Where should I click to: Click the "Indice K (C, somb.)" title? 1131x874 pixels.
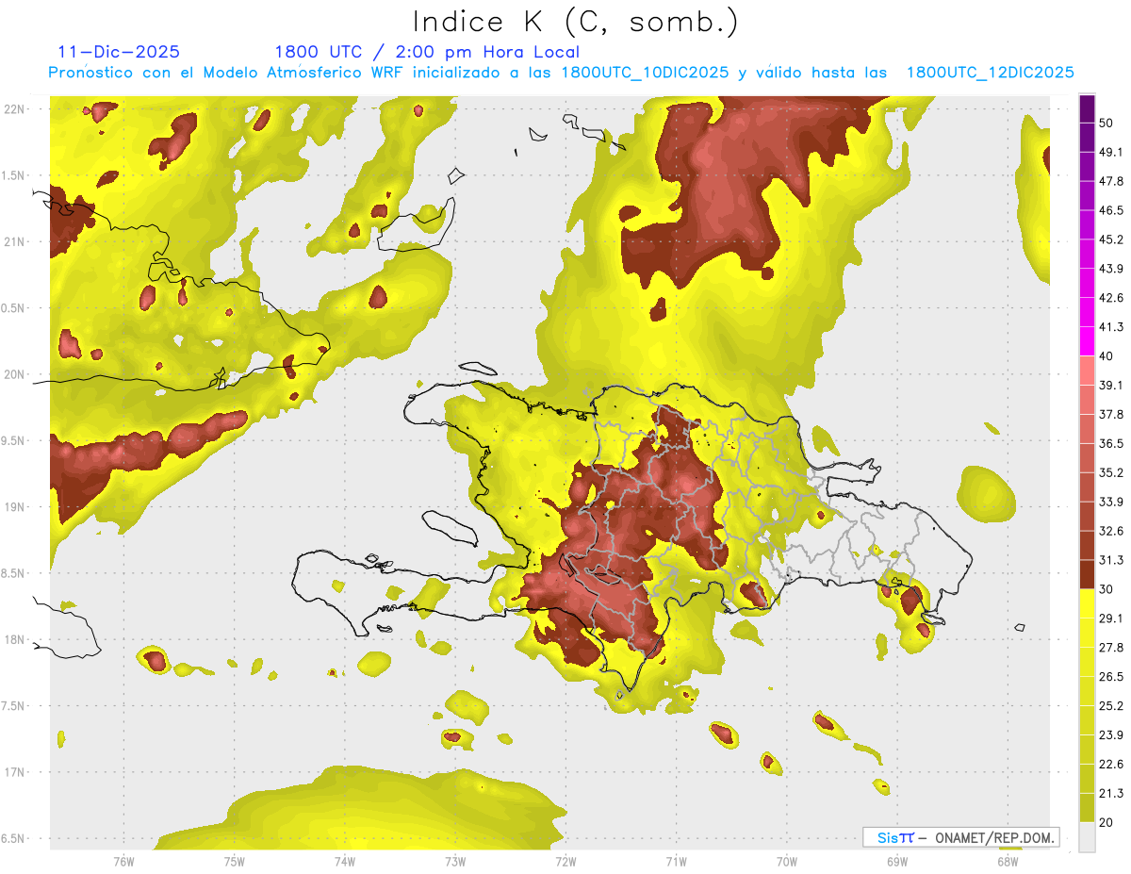coord(576,23)
